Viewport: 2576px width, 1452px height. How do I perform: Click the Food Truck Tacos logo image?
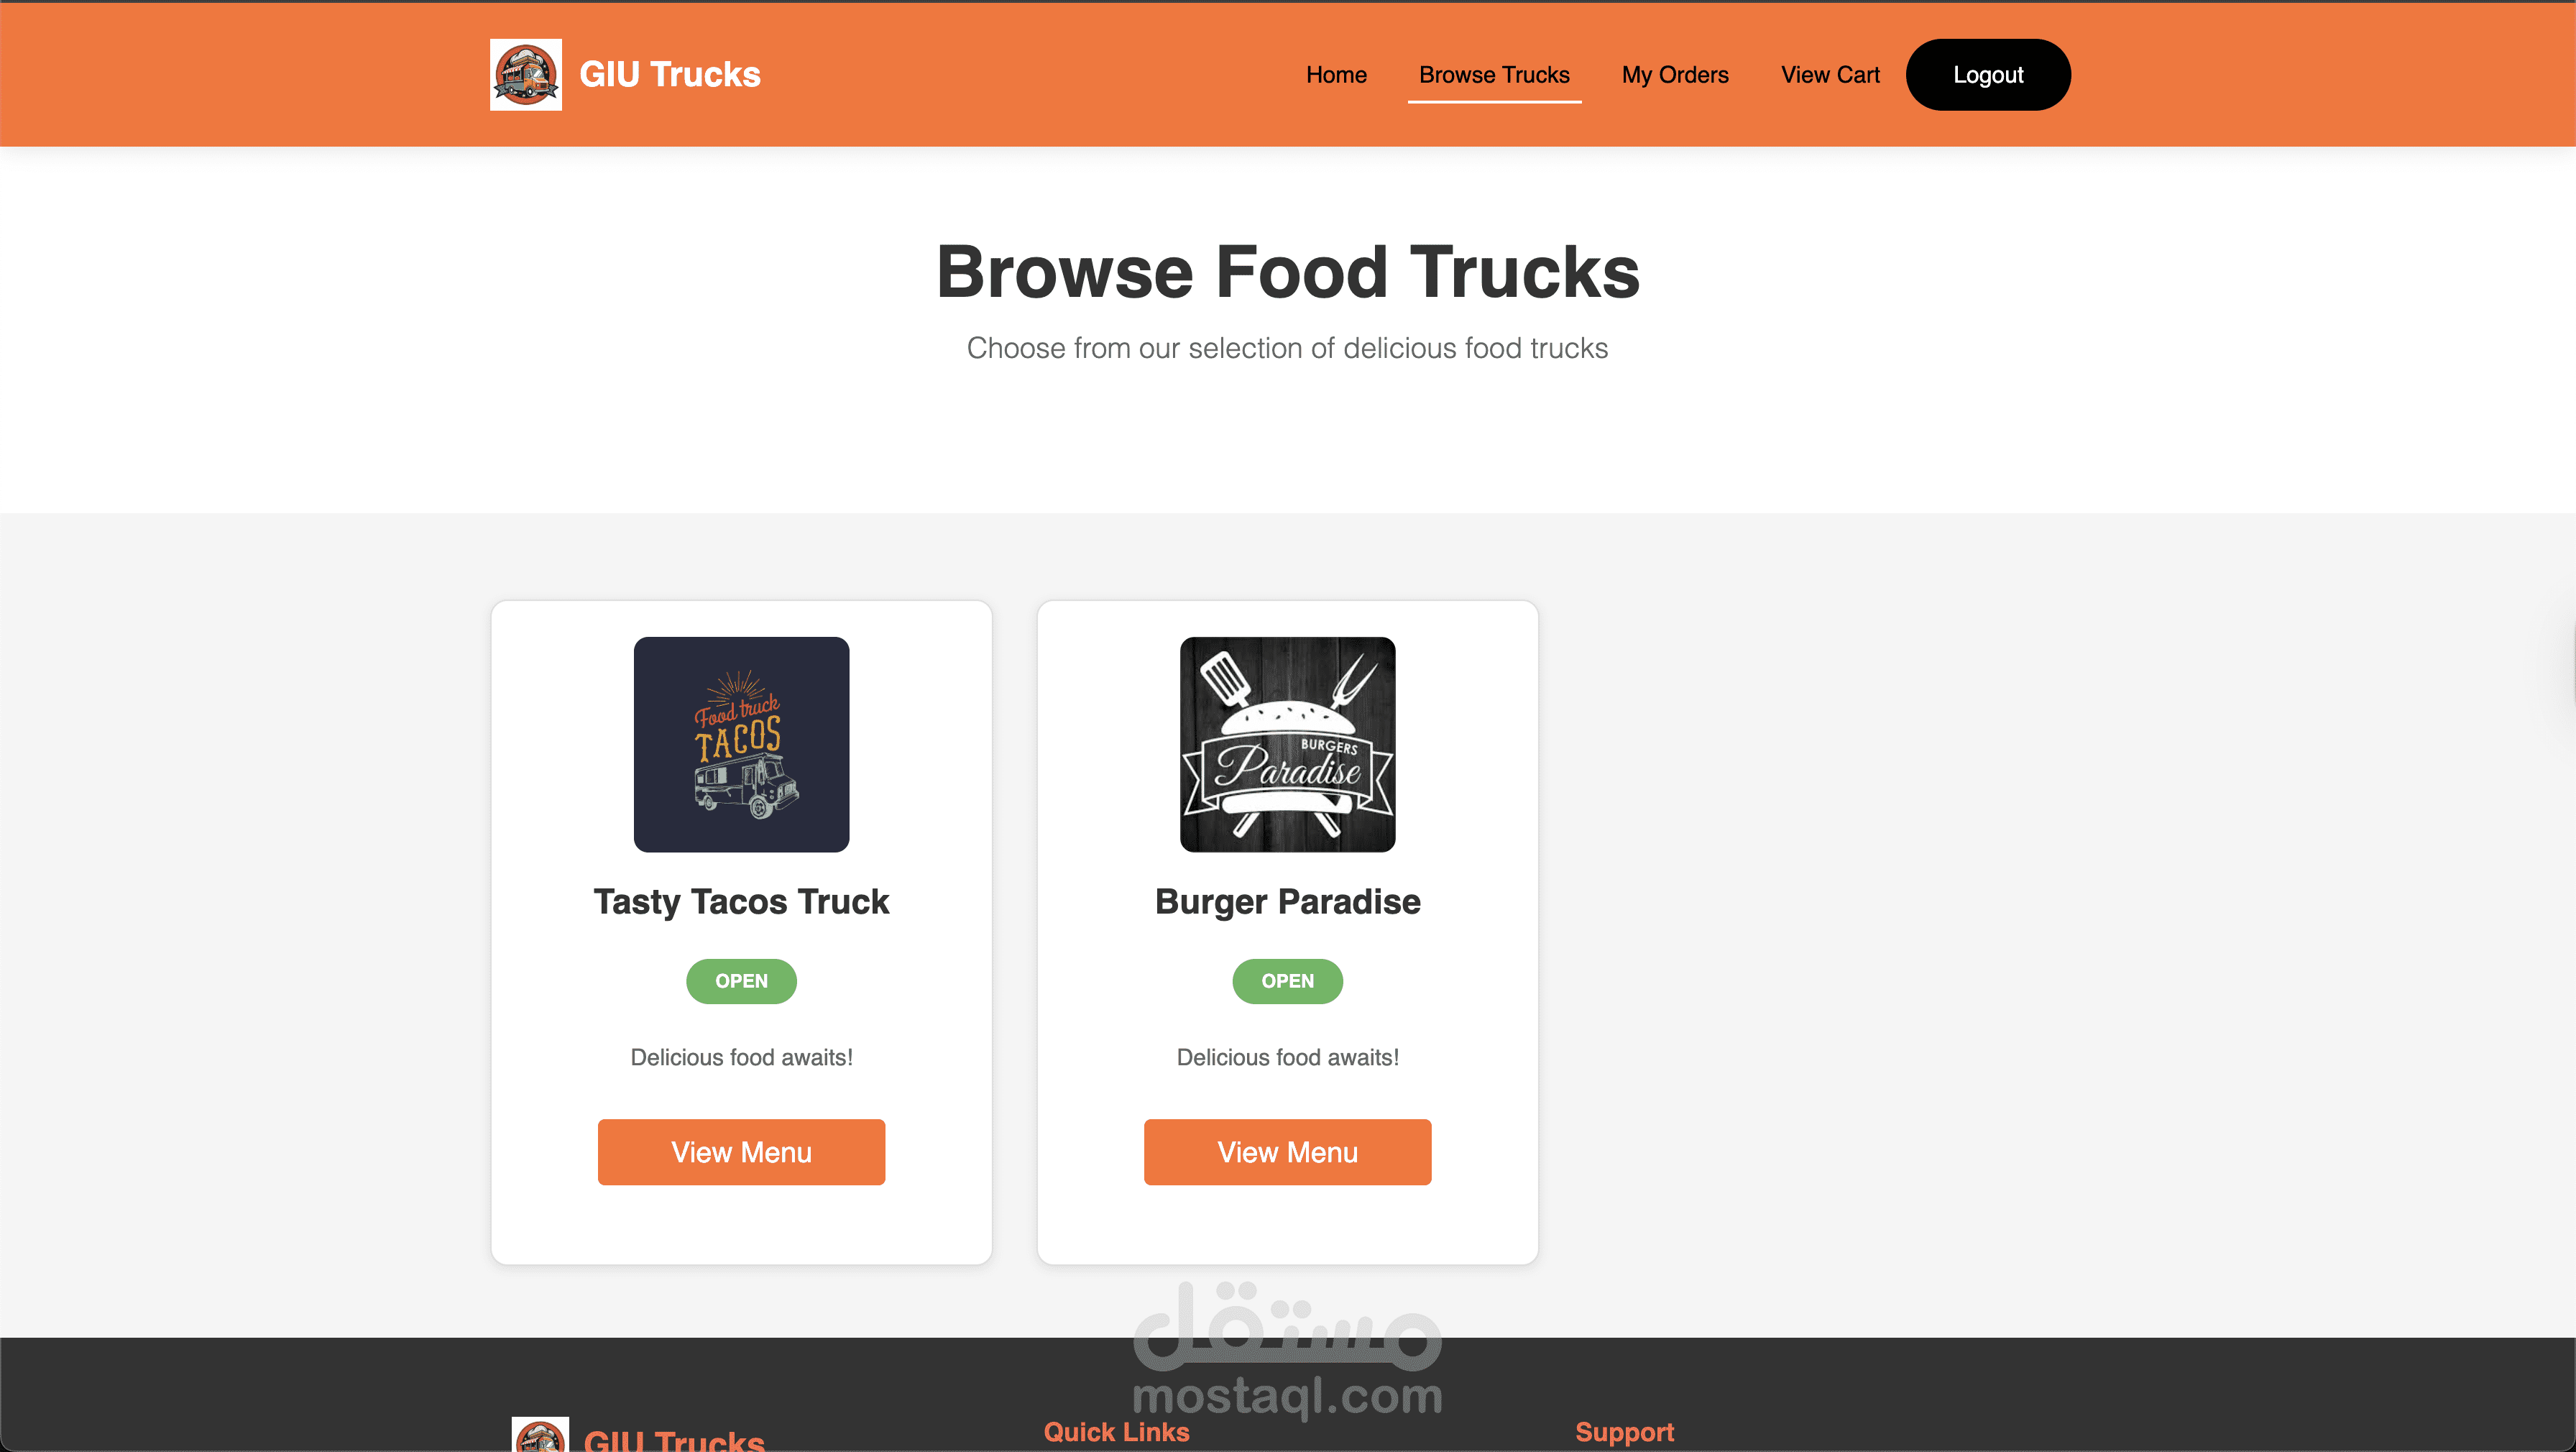(741, 745)
